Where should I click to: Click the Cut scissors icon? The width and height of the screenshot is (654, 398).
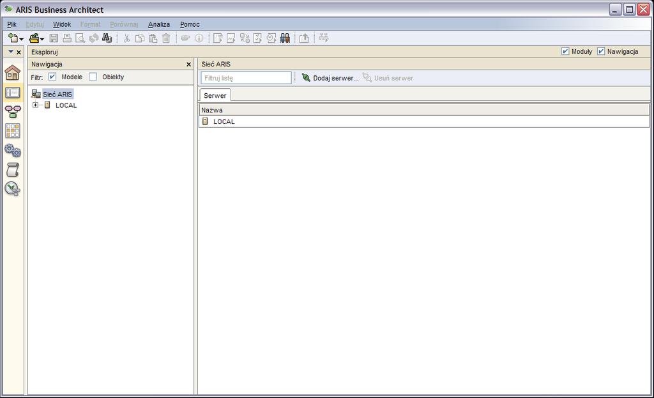(126, 38)
